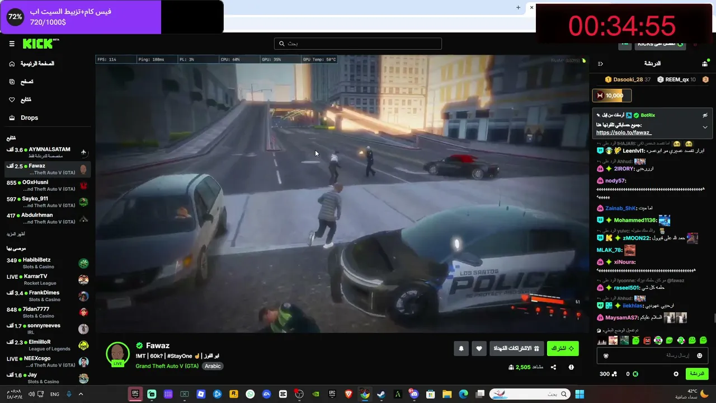Select the Arabic language tag
Screen dimensions: 716x403
point(213,366)
